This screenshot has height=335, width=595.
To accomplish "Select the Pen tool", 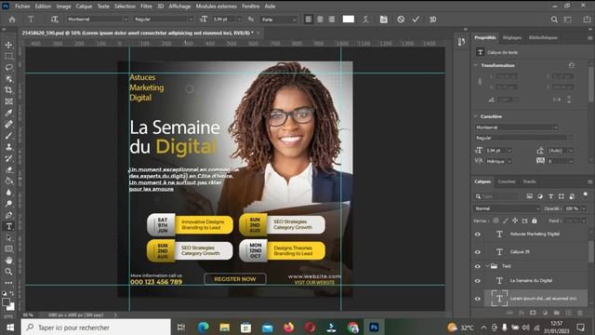I will [8, 215].
